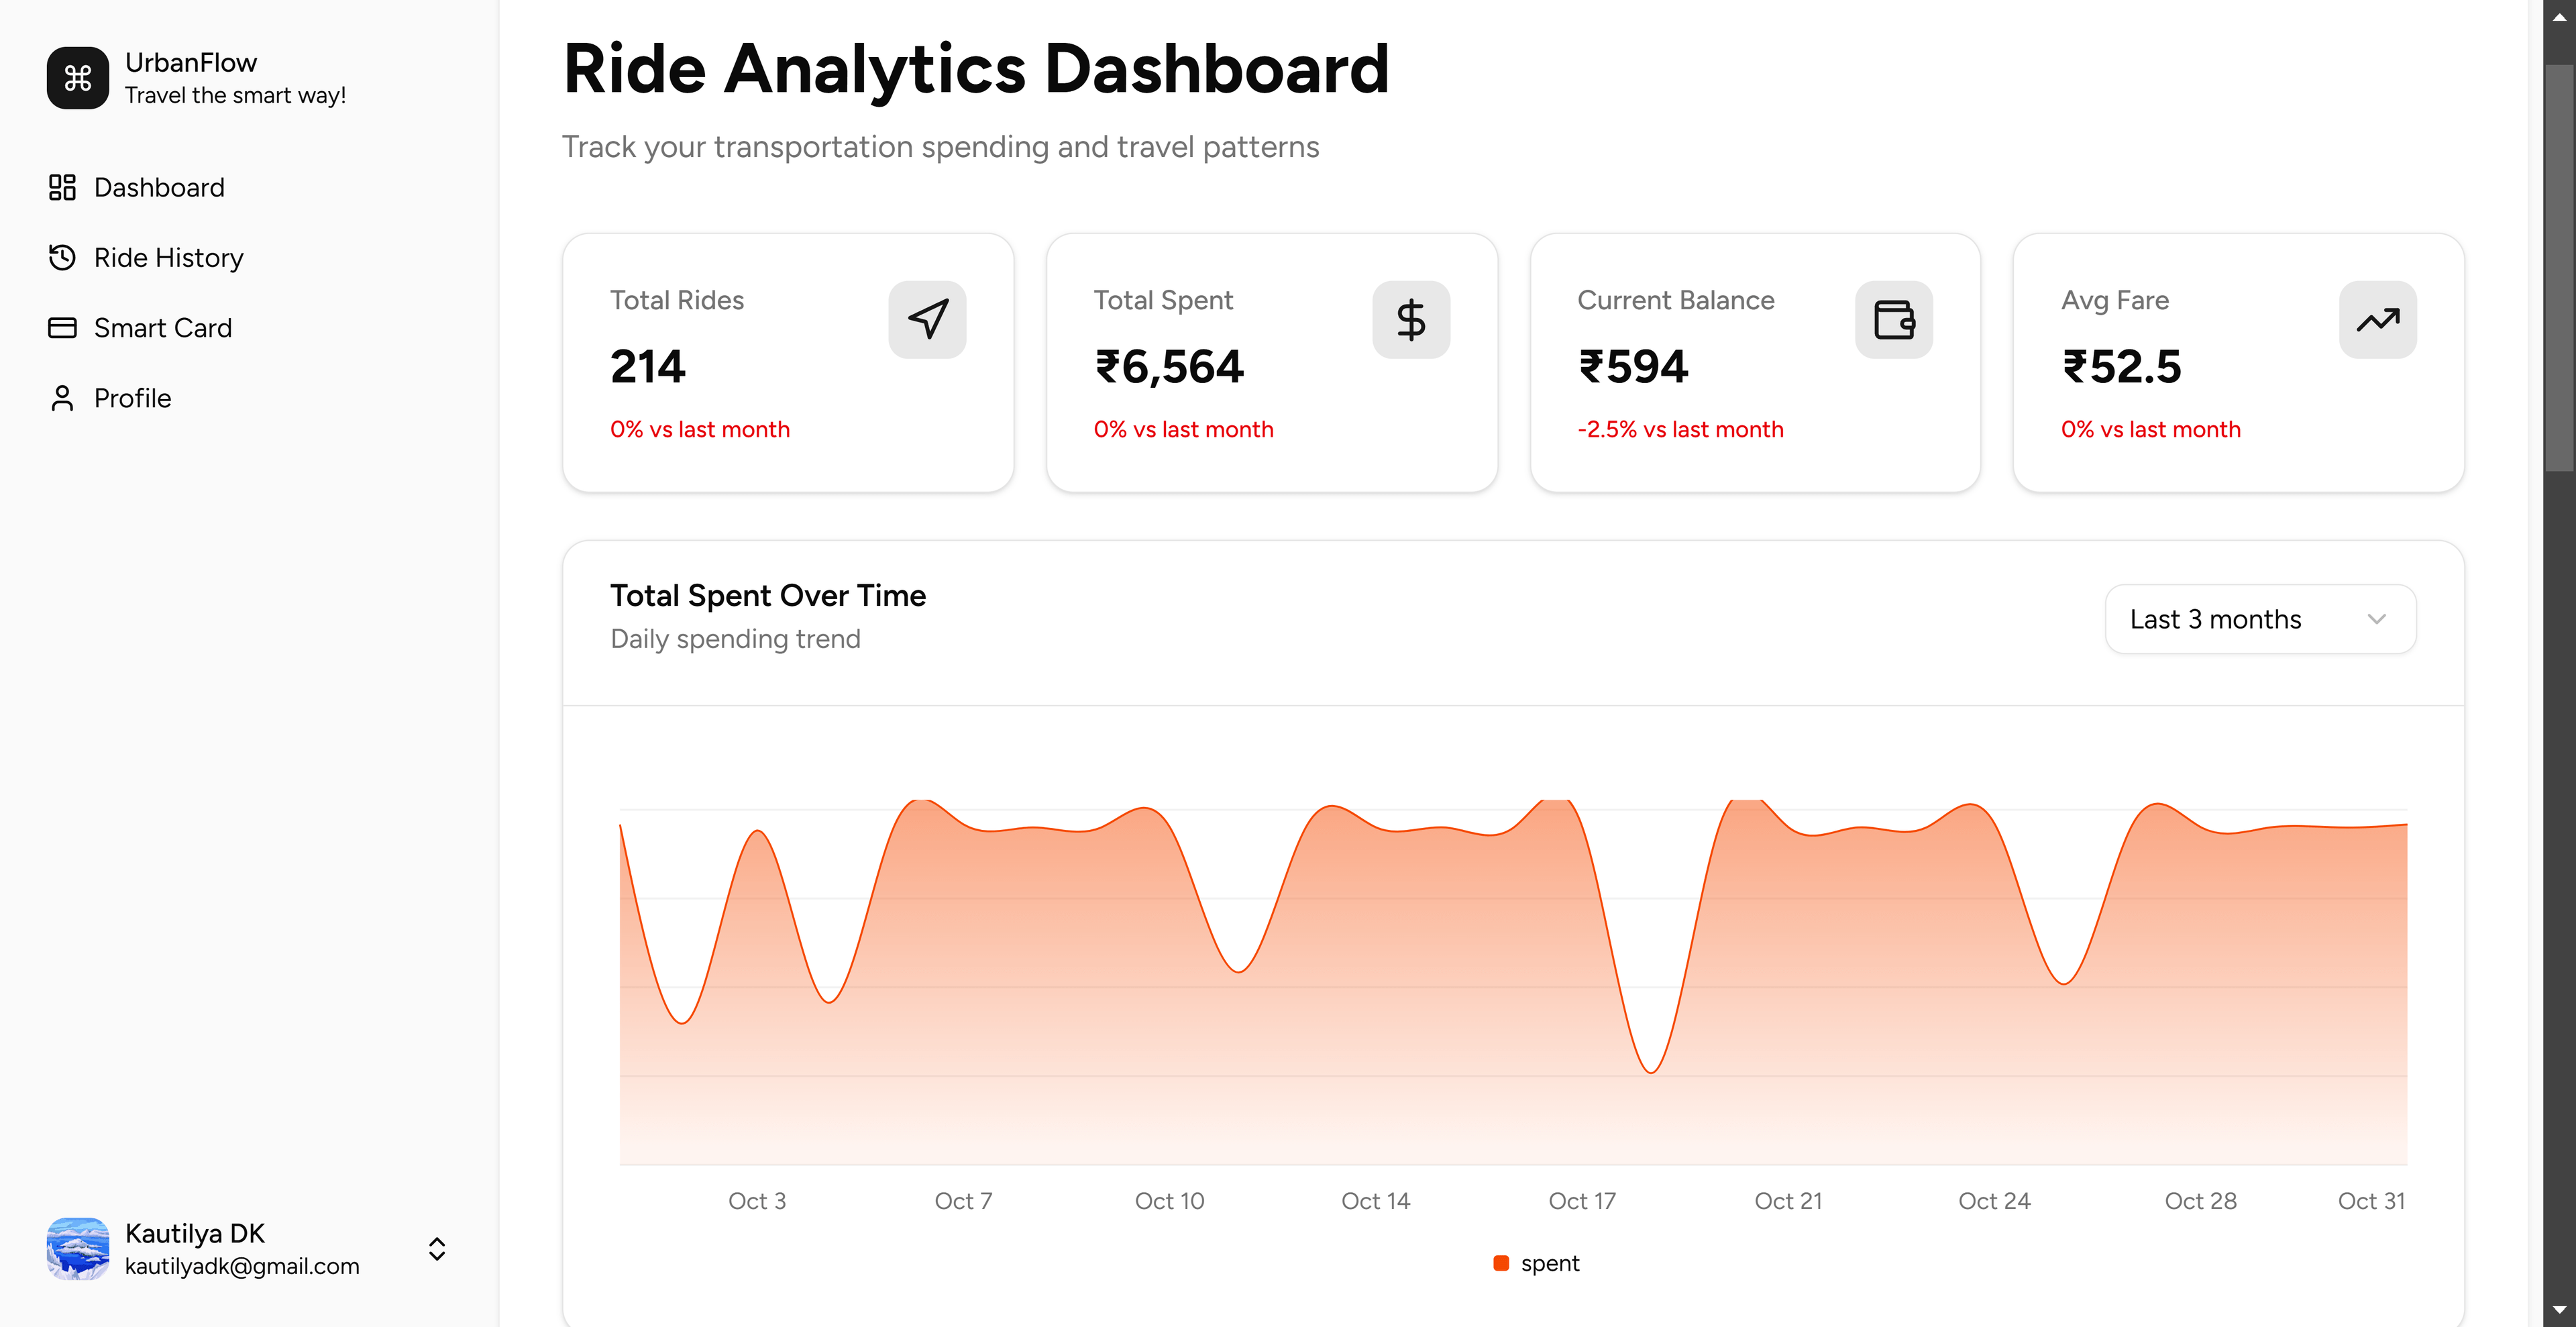Click the Smart Card icon in sidebar

(x=62, y=327)
